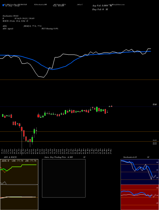159x210 pixels.
Task: Click the 'Avg Vol: 3.008 M' label
Action: (x=102, y=6)
